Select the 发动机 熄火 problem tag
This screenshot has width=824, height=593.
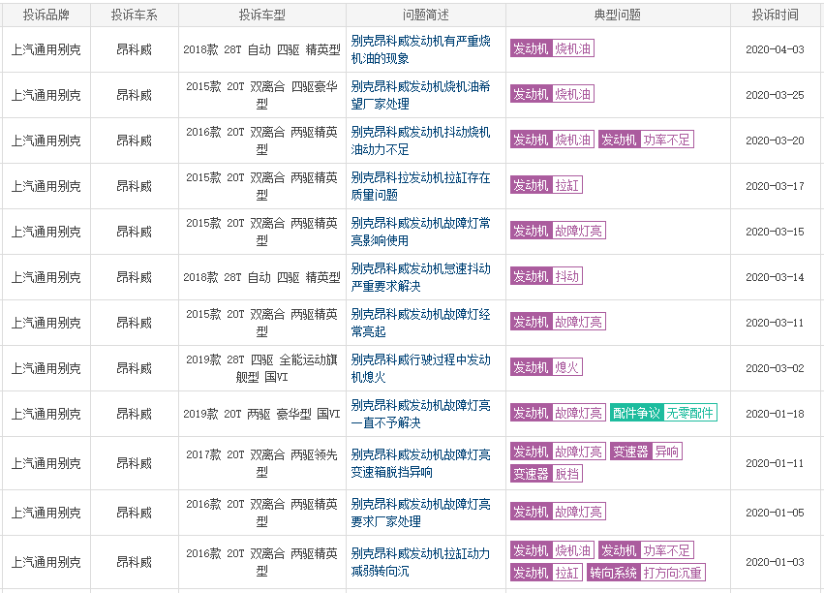click(546, 367)
